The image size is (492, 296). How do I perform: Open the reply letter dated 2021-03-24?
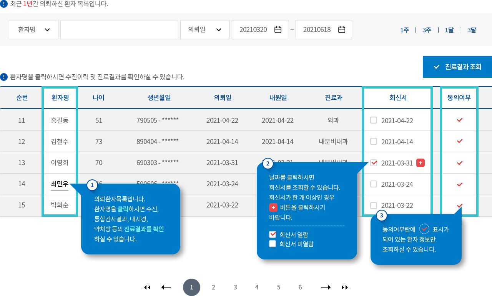[x=397, y=184]
